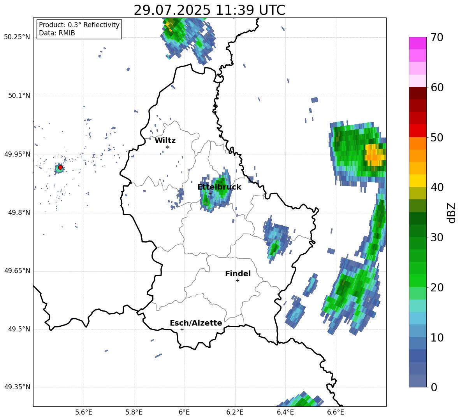Click the 49.95°N latitude label
The height and width of the screenshot is (420, 461).
(x=17, y=154)
